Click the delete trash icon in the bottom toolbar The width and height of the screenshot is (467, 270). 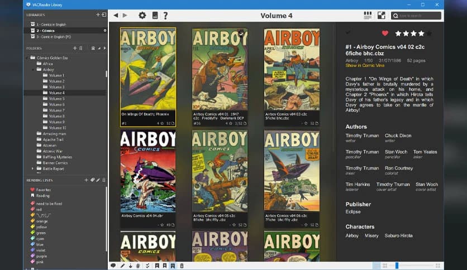pos(182,266)
